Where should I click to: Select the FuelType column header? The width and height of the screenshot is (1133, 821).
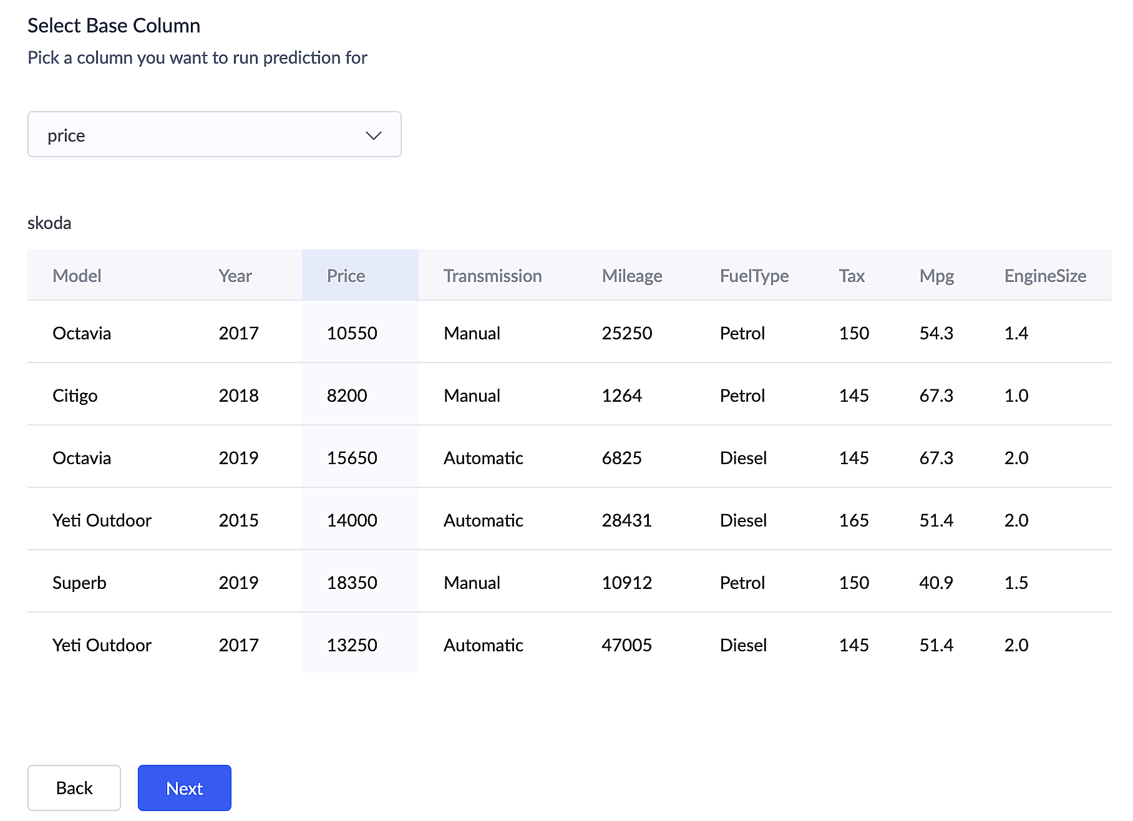tap(754, 276)
